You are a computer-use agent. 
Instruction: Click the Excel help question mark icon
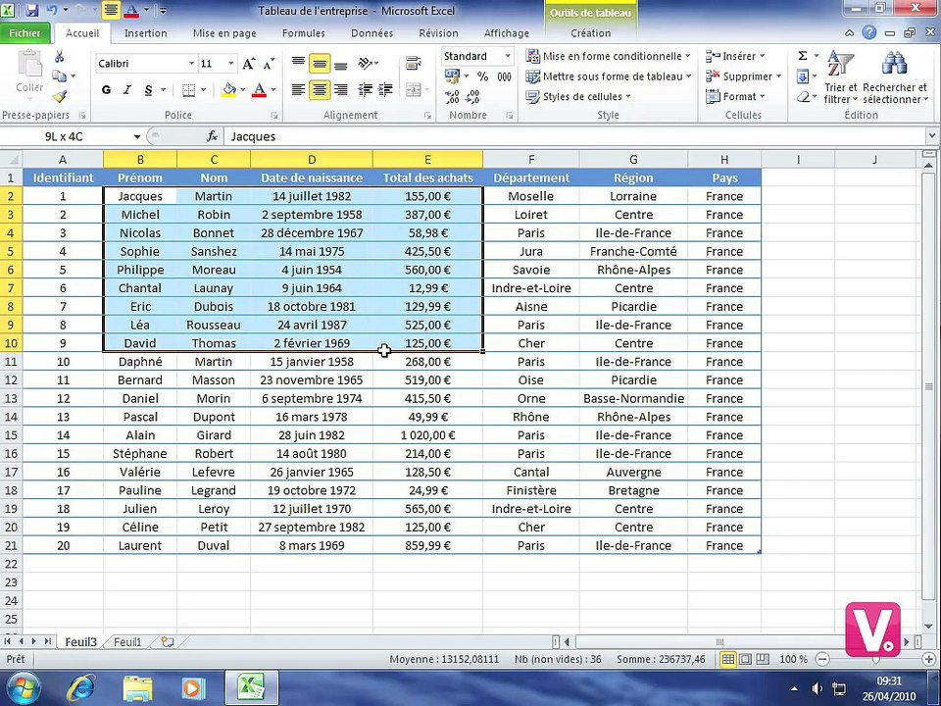(869, 33)
